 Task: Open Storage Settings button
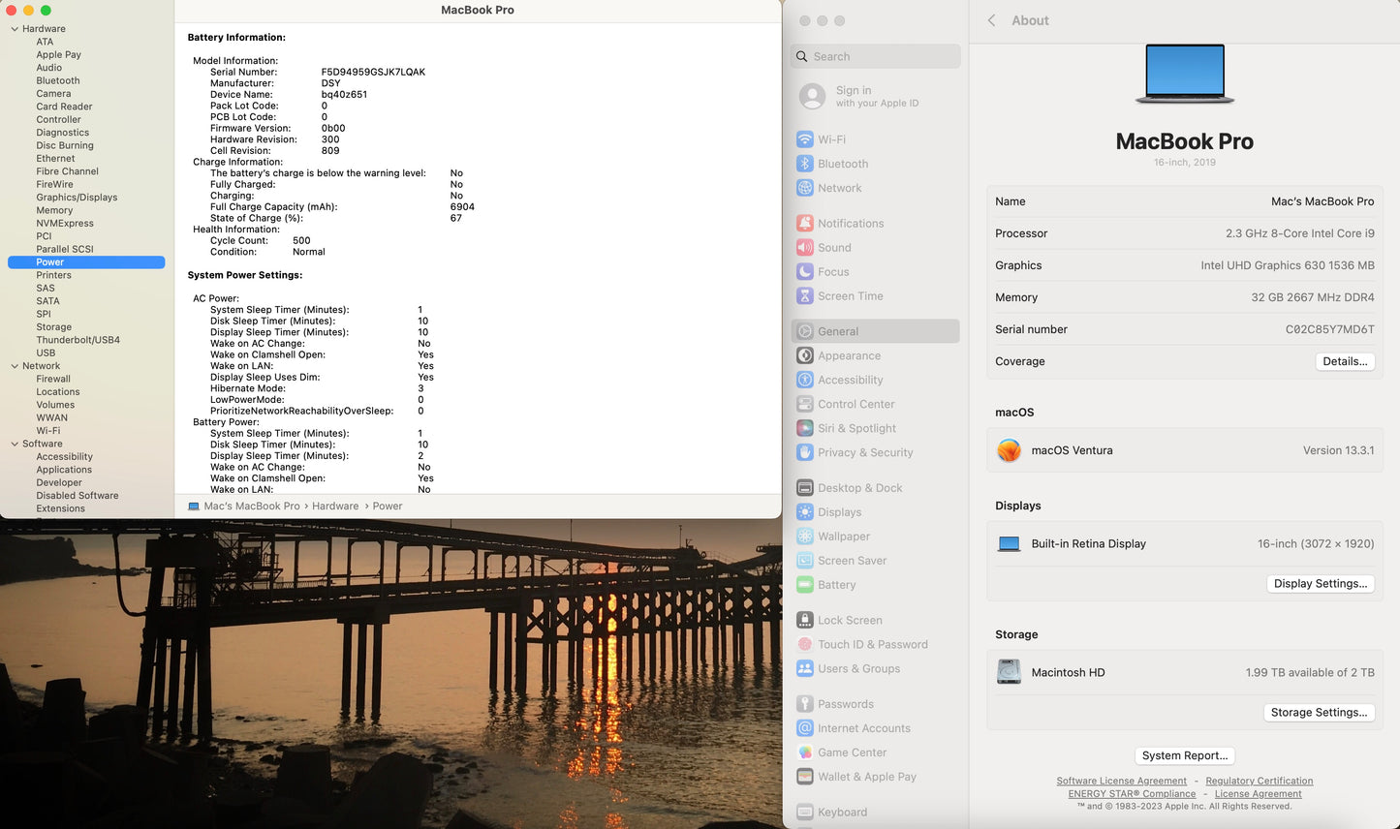click(x=1319, y=712)
